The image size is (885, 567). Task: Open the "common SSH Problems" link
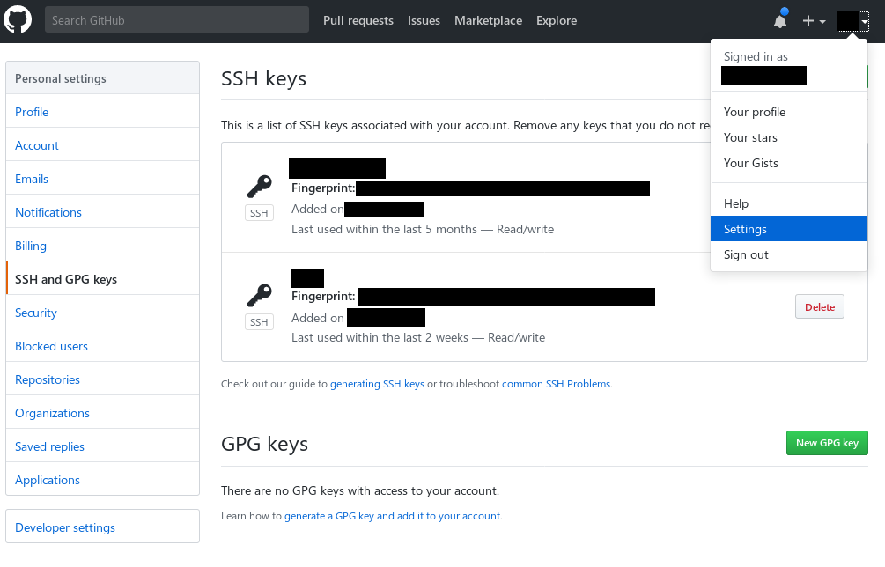(556, 384)
